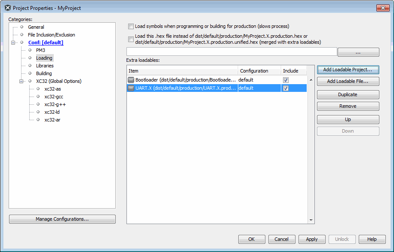Click the xc32-ld node bullet icon
Viewport: 394px width, 252px height.
(x=38, y=112)
